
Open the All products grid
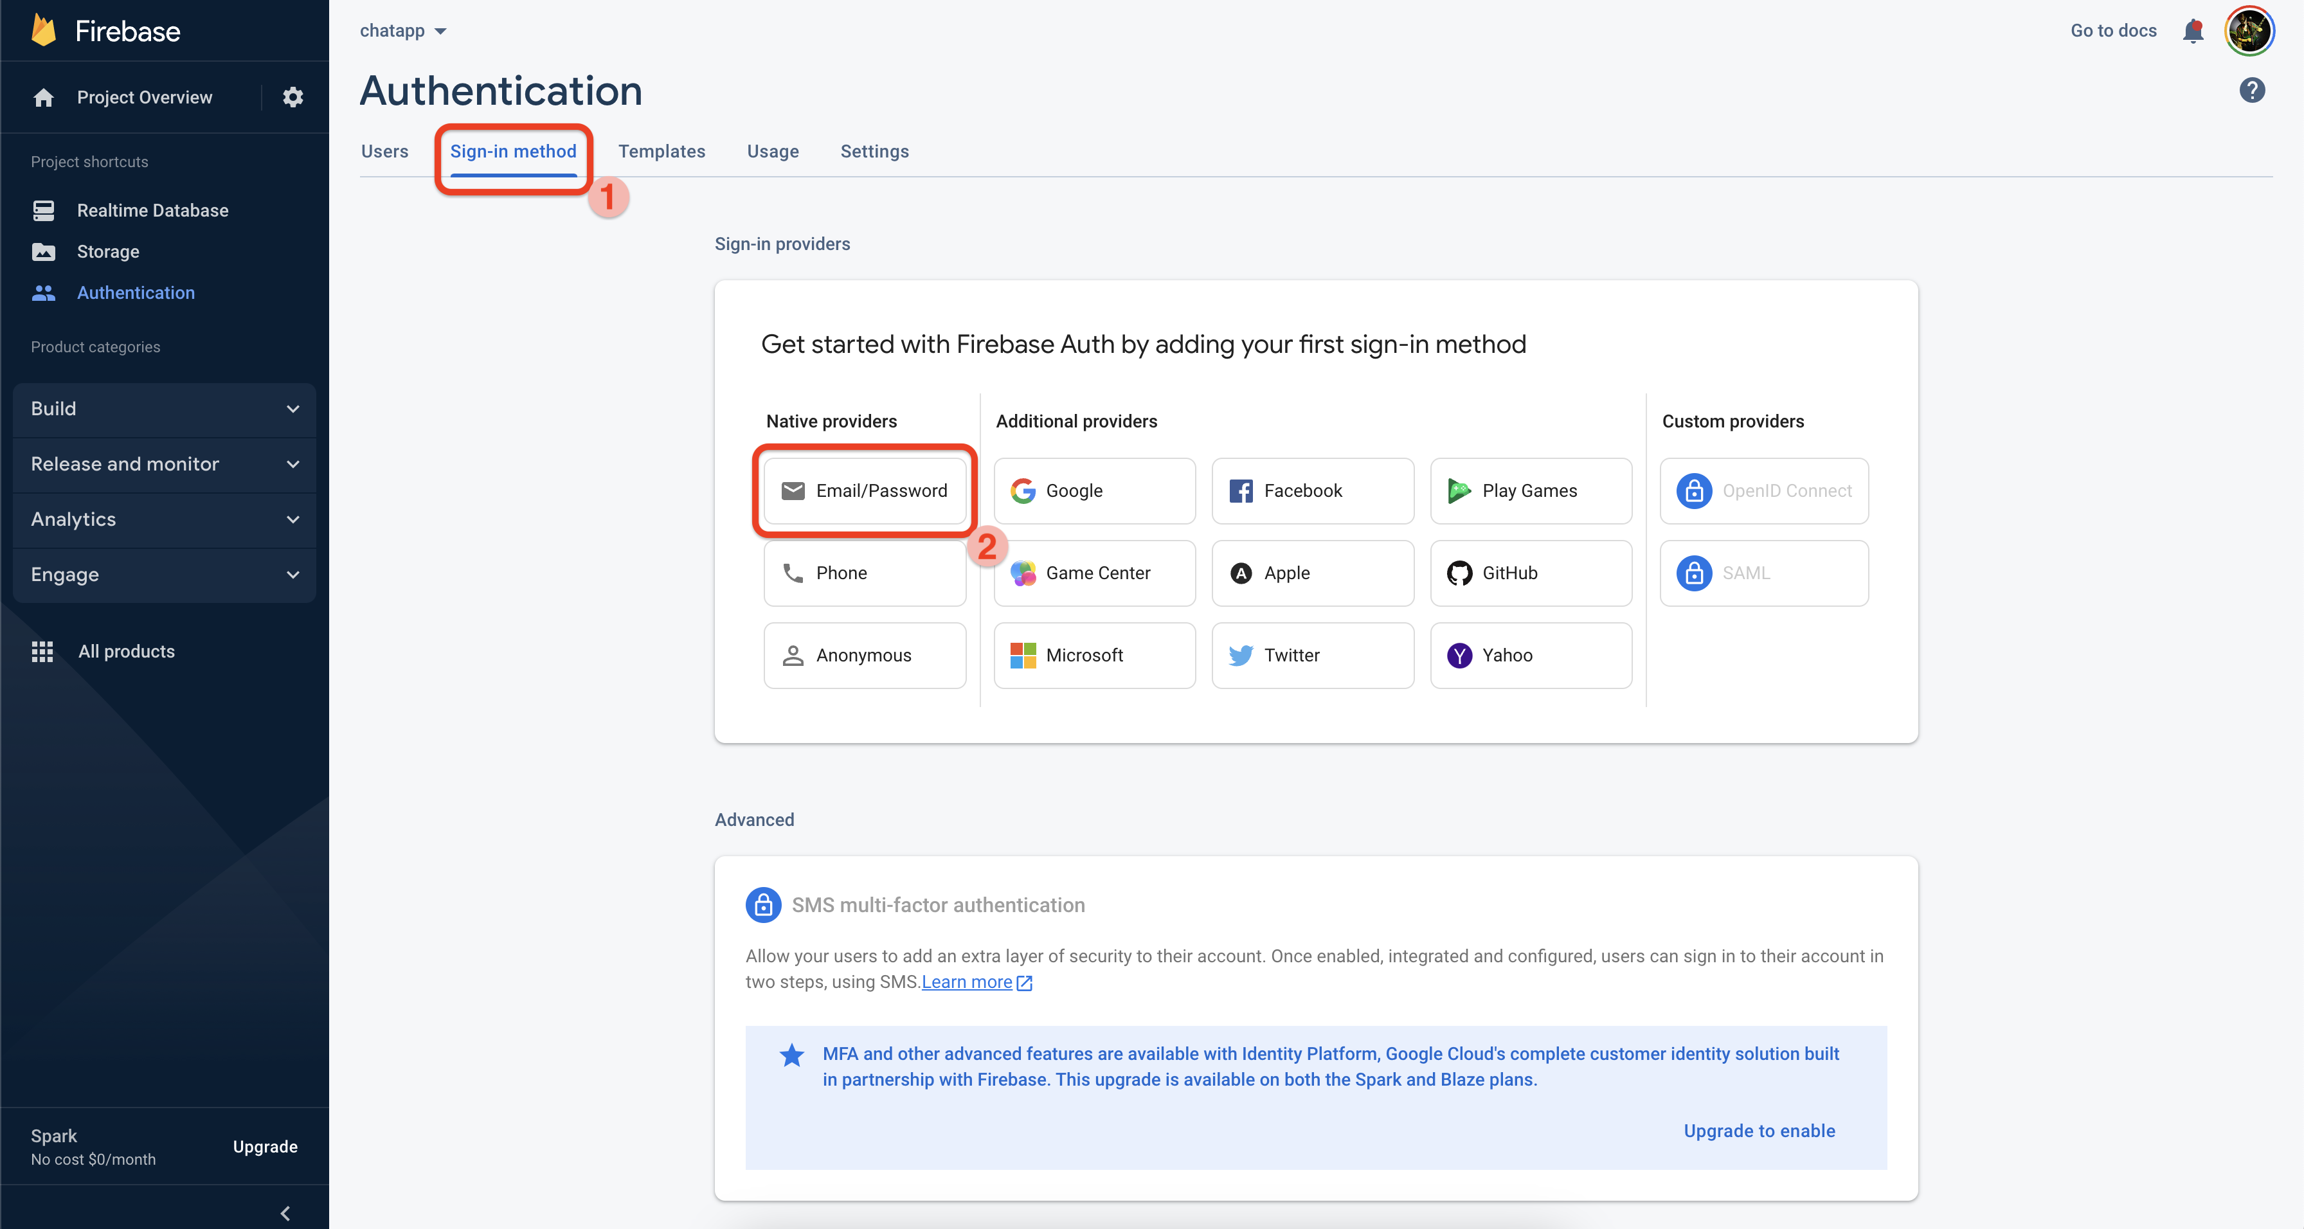click(x=125, y=651)
